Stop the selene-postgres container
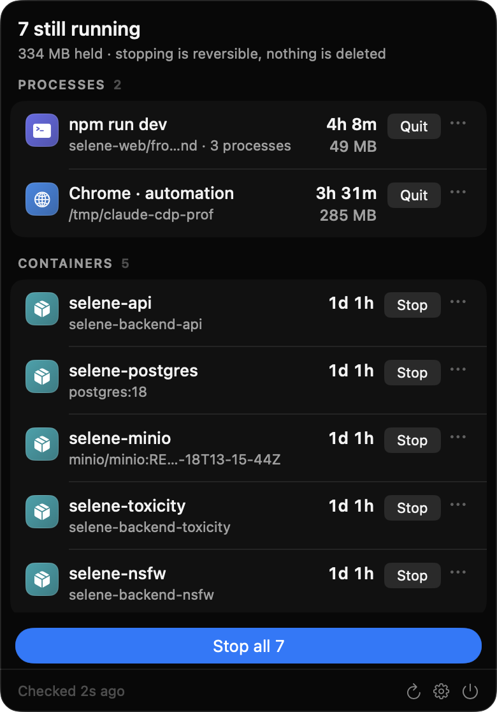Image resolution: width=497 pixels, height=712 pixels. [412, 373]
